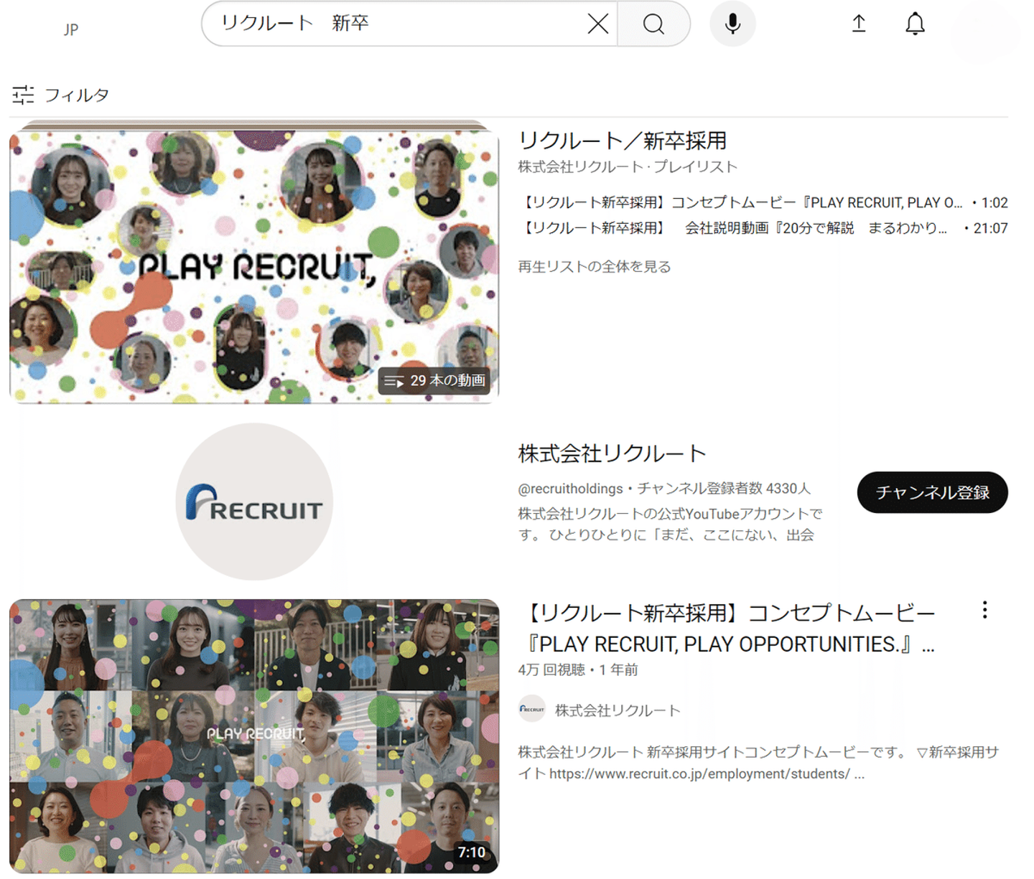Click the フィルタ label

coord(77,95)
